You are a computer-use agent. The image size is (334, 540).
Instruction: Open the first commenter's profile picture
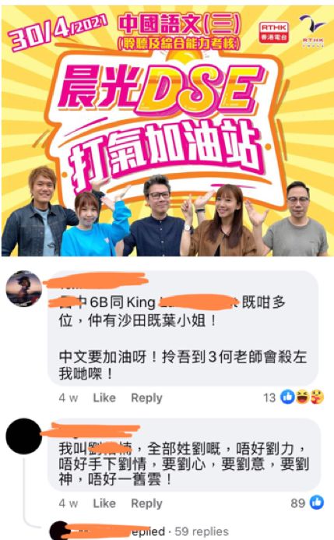click(24, 288)
